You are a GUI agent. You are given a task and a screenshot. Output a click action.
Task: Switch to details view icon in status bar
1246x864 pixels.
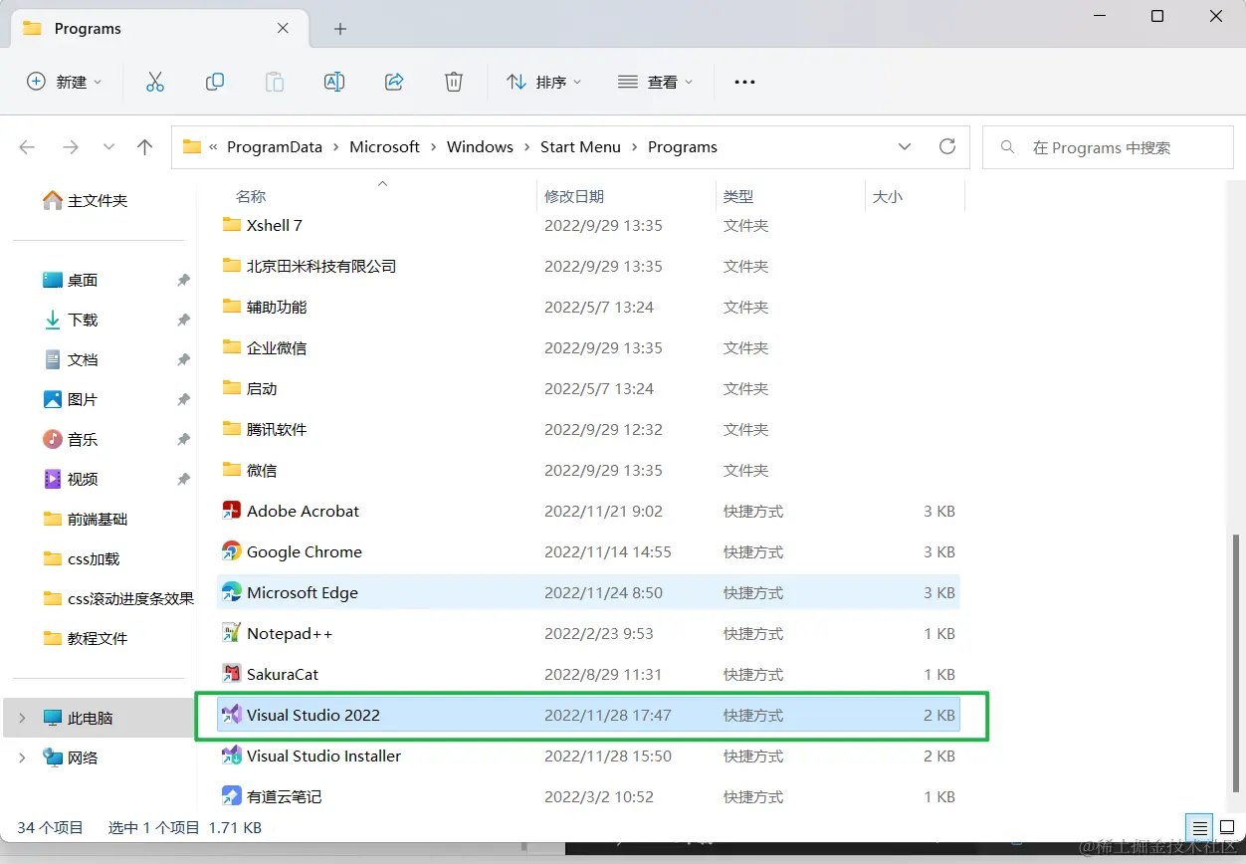pyautogui.click(x=1200, y=827)
